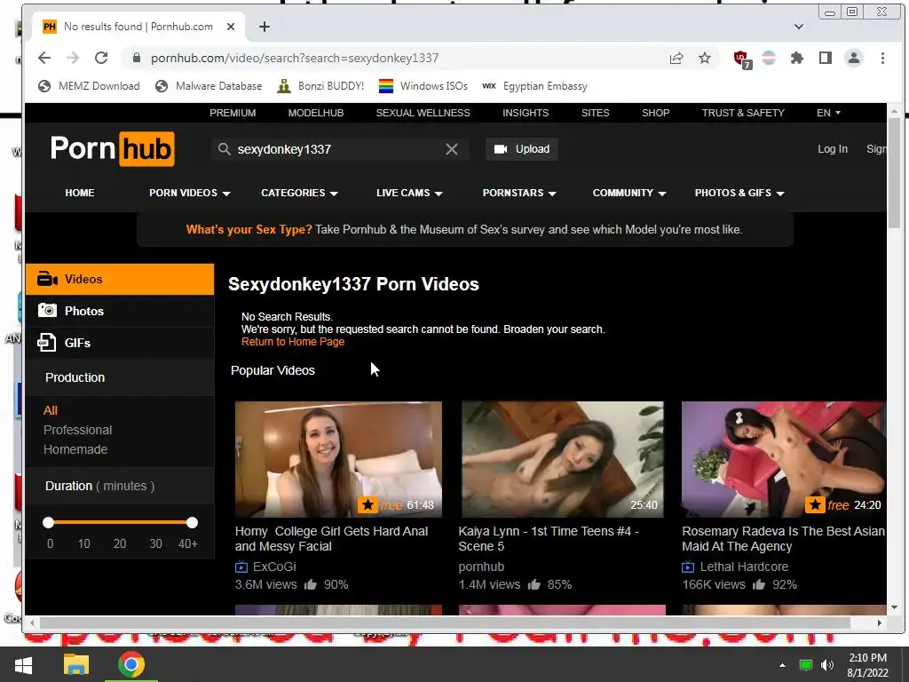
Task: Open TRUST & SAFETY link
Action: click(x=743, y=113)
